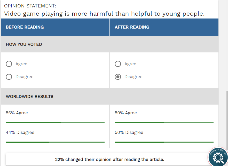Image resolution: width=228 pixels, height=166 pixels.
Task: Click the Worldwide Results section header
Action: (x=30, y=97)
